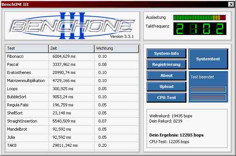Click the 5540,509 ms time value
Screen dimensions: 236x156
point(64,121)
